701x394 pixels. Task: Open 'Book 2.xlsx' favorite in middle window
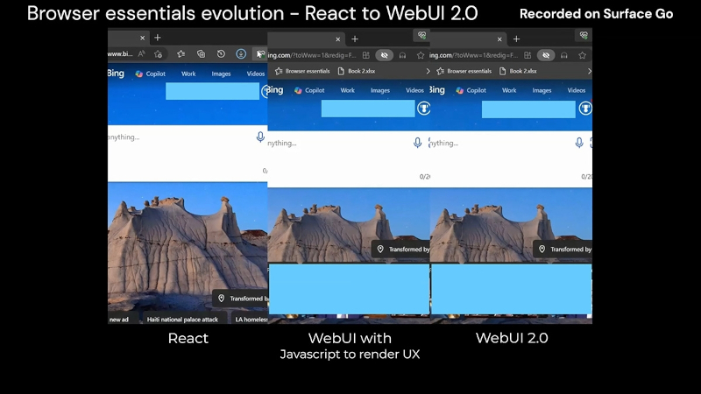tap(357, 71)
